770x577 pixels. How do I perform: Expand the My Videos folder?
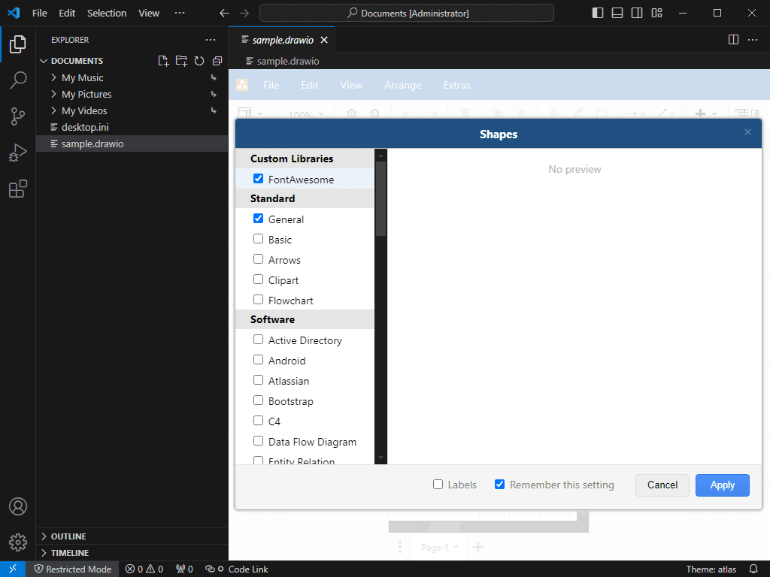[x=54, y=111]
